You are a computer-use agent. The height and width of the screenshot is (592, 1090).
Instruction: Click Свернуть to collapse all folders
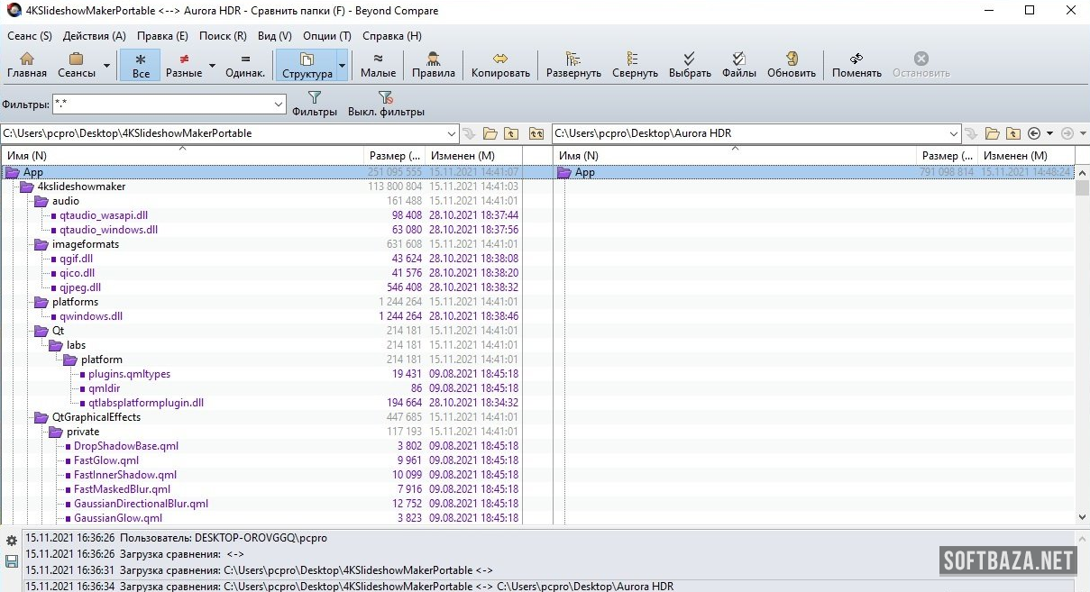pyautogui.click(x=635, y=65)
